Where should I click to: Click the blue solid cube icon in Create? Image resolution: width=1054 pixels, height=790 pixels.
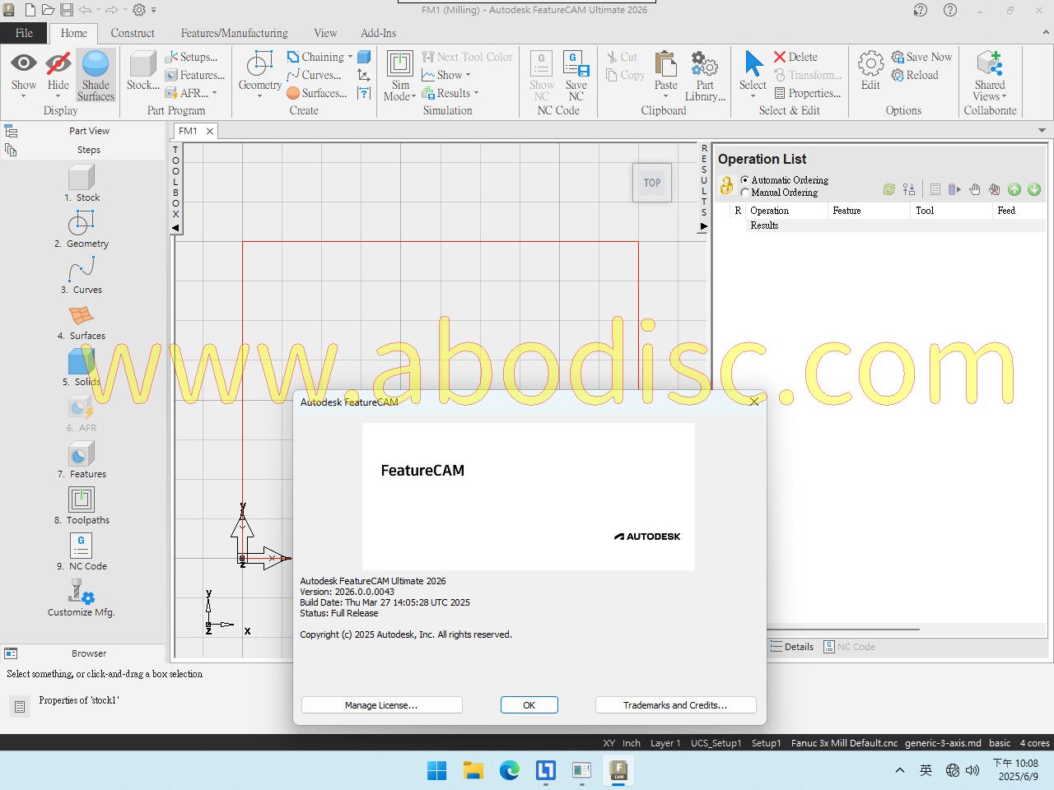pos(364,57)
